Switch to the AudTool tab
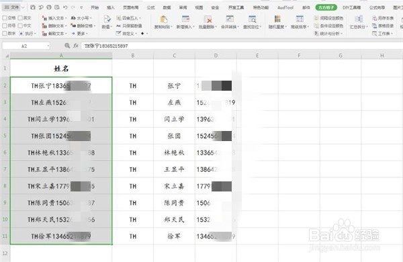Image resolution: width=403 pixels, height=262 pixels. [x=285, y=7]
